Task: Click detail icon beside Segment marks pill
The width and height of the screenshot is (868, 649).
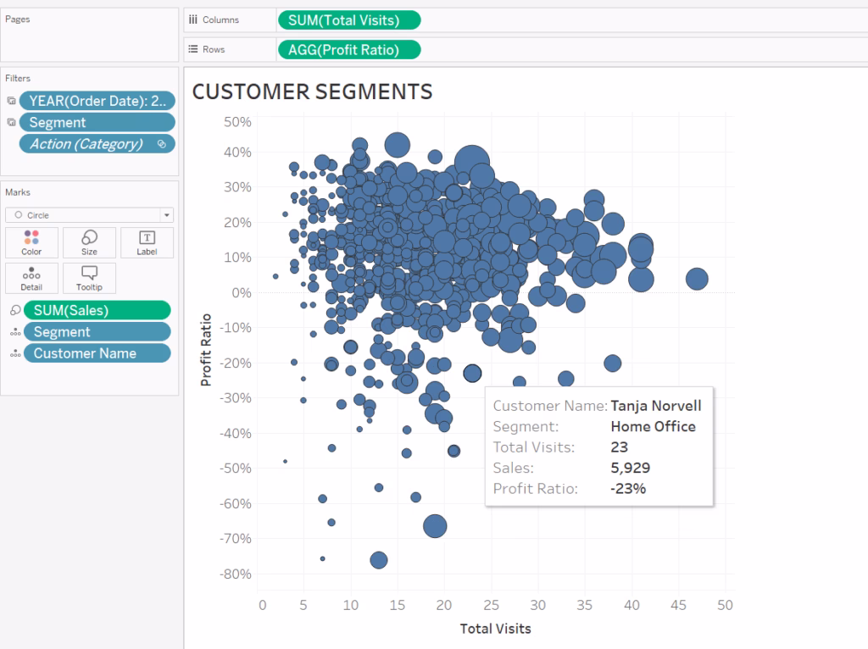Action: click(x=13, y=333)
